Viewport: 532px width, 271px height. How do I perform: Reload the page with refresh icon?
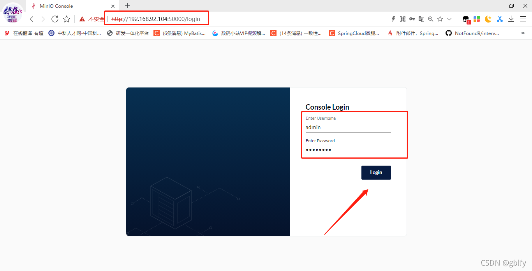point(55,19)
